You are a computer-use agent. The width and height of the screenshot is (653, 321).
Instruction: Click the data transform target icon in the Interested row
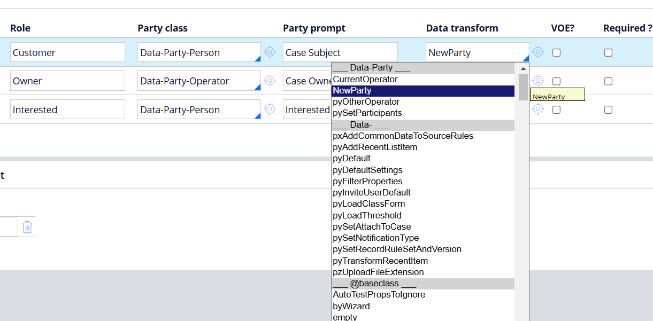pyautogui.click(x=538, y=109)
